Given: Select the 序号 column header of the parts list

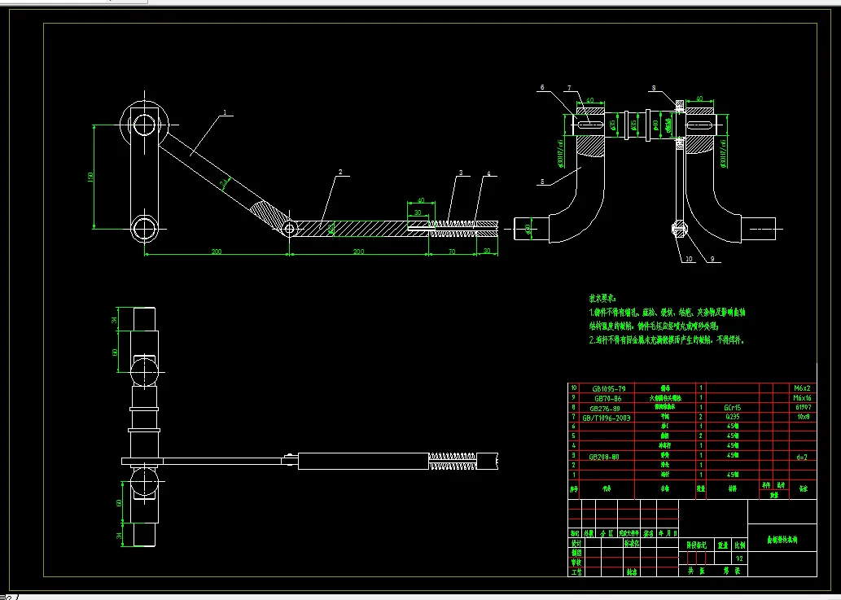Looking at the screenshot, I should click(x=574, y=489).
